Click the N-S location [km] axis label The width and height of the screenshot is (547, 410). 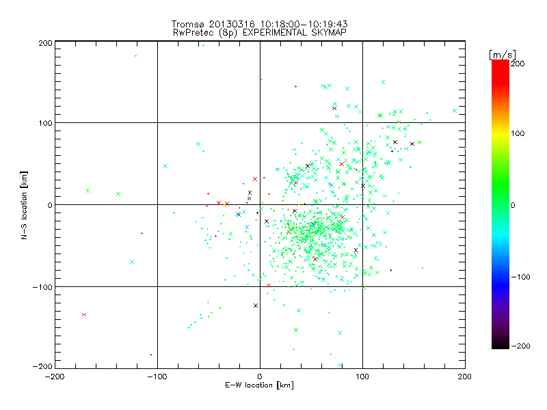click(x=24, y=206)
